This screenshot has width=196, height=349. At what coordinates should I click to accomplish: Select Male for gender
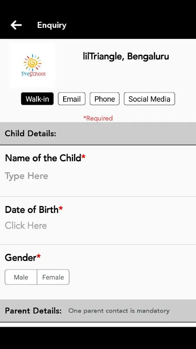point(21,277)
